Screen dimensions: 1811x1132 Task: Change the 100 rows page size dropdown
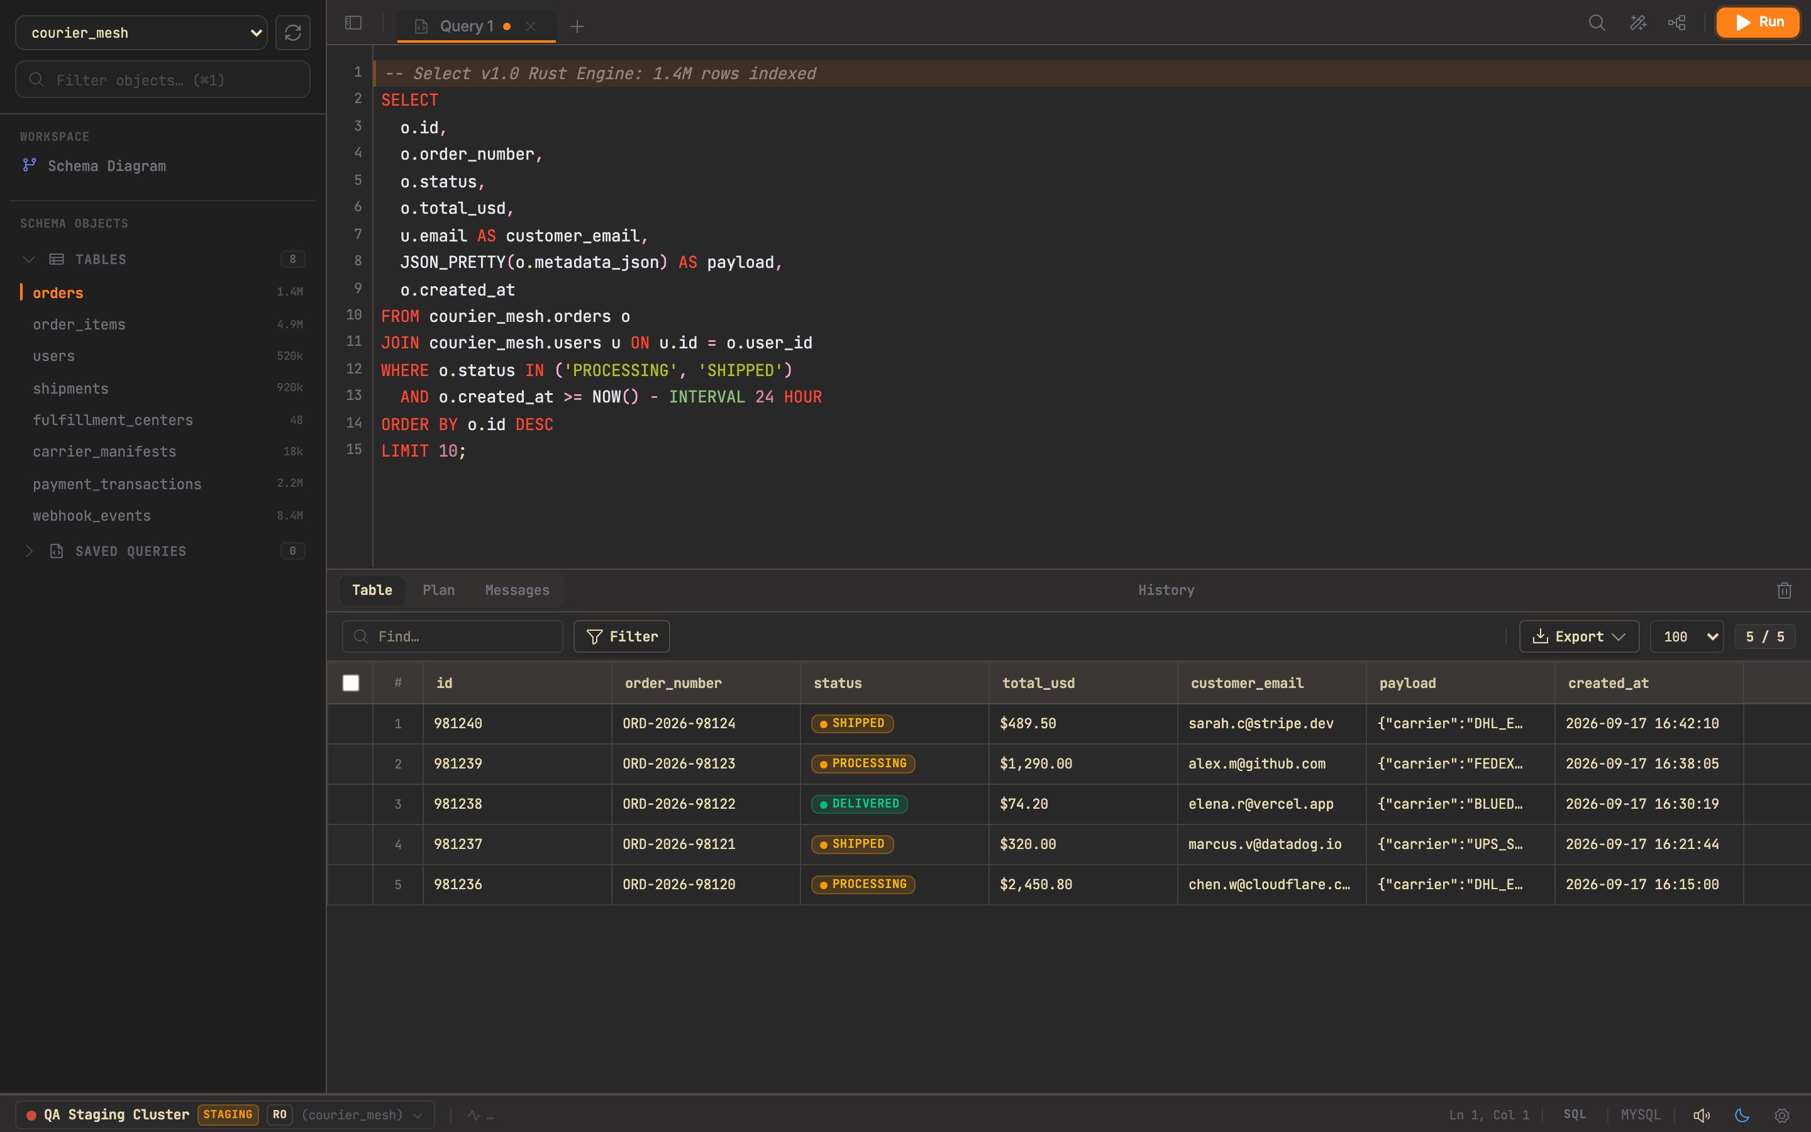point(1686,636)
